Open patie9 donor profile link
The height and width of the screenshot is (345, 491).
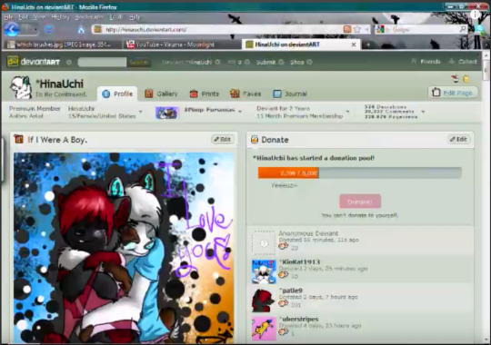pyautogui.click(x=291, y=291)
